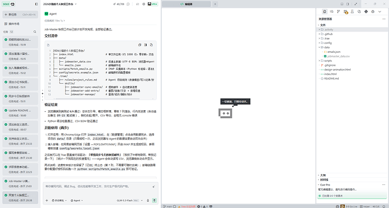
Task: Add a new tab with plus
Action: pyautogui.click(x=215, y=4)
